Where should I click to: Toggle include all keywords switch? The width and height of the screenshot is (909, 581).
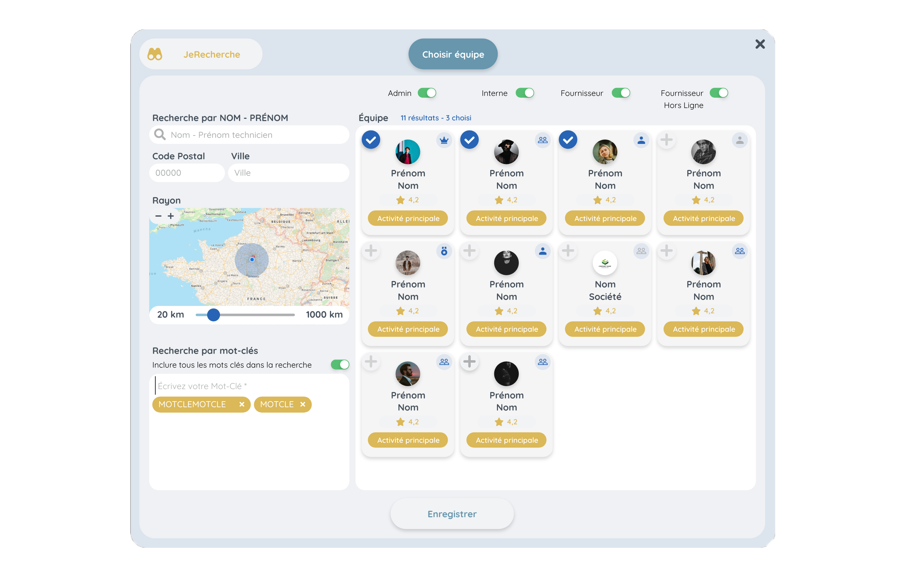(340, 365)
